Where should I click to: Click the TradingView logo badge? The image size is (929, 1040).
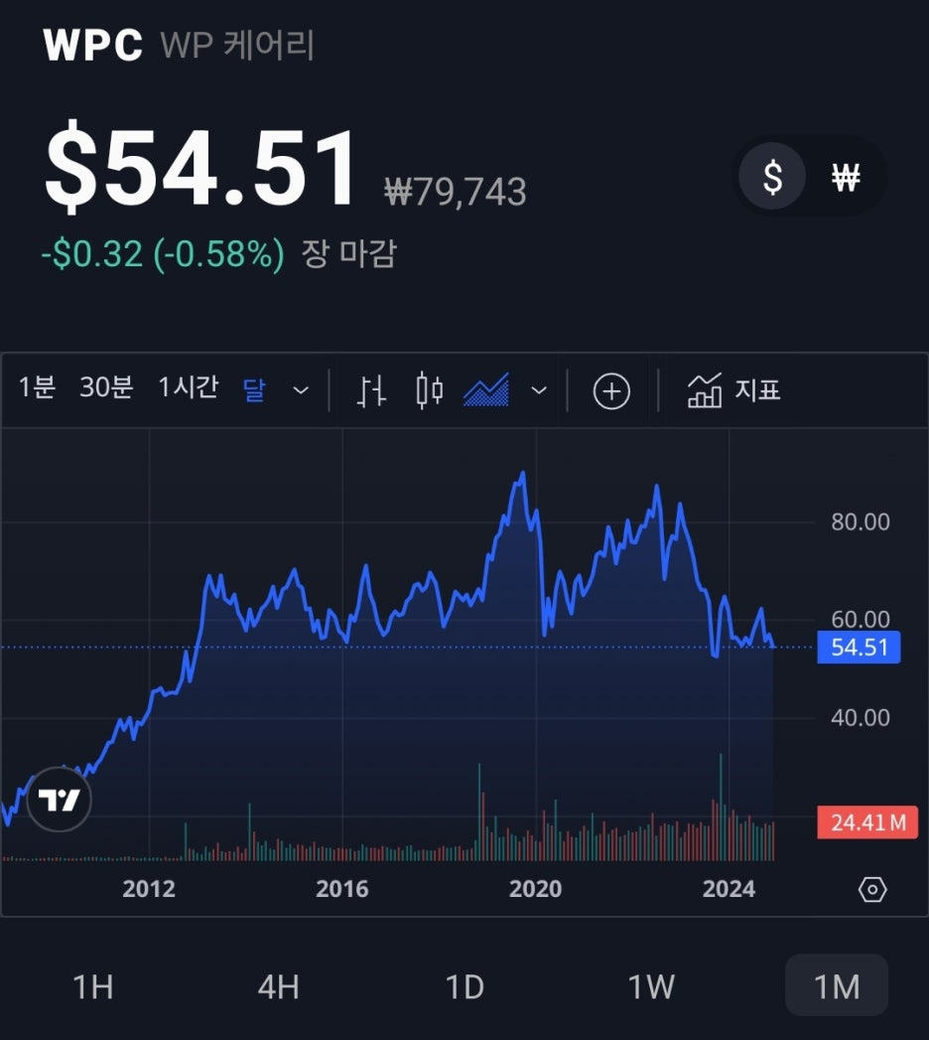(x=59, y=800)
